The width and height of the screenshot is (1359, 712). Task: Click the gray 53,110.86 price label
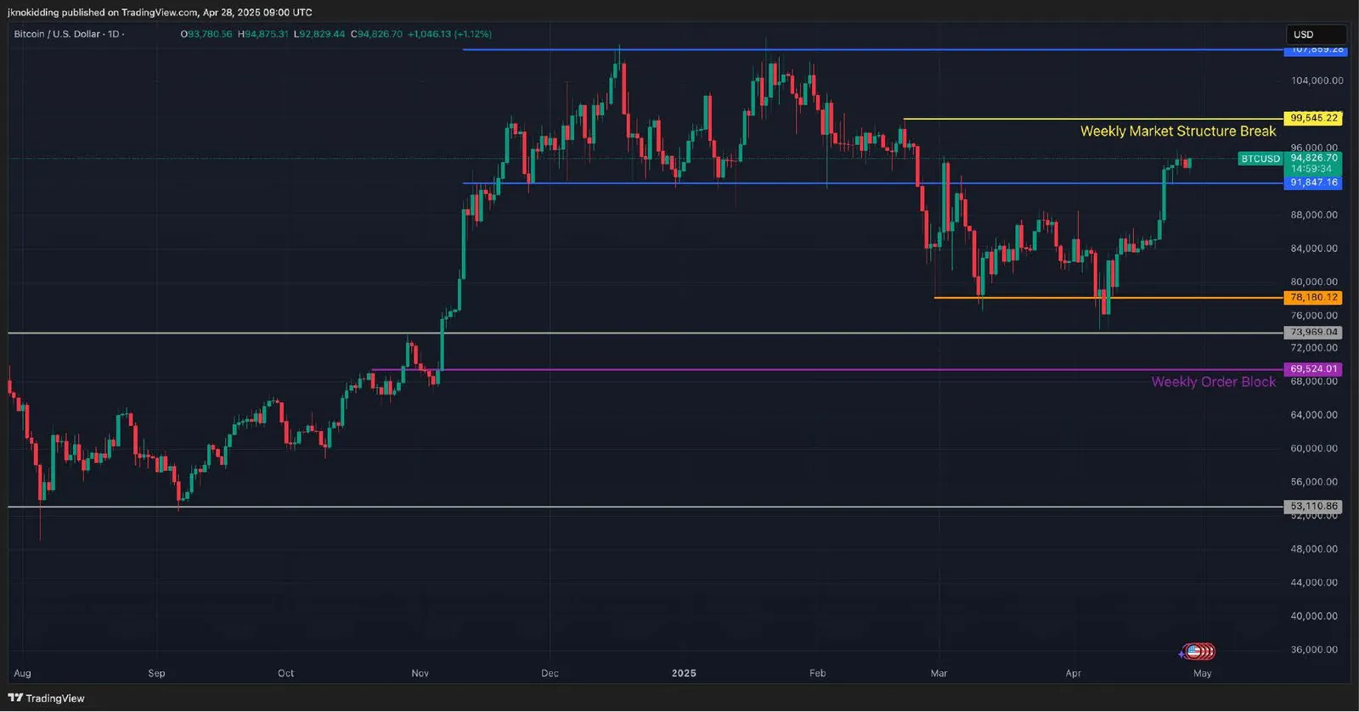(1314, 507)
